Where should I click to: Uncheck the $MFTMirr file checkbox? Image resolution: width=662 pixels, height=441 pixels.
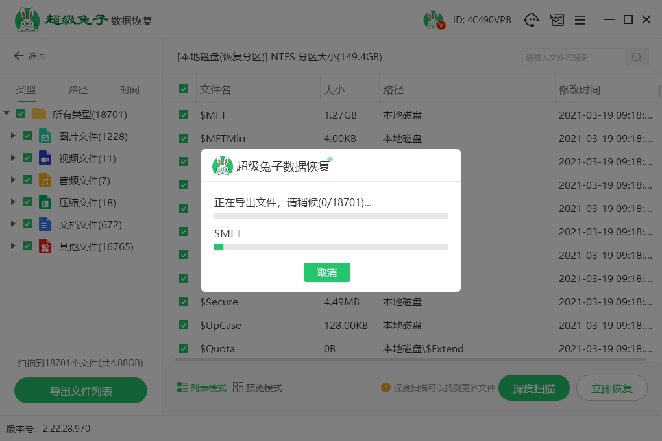[184, 138]
